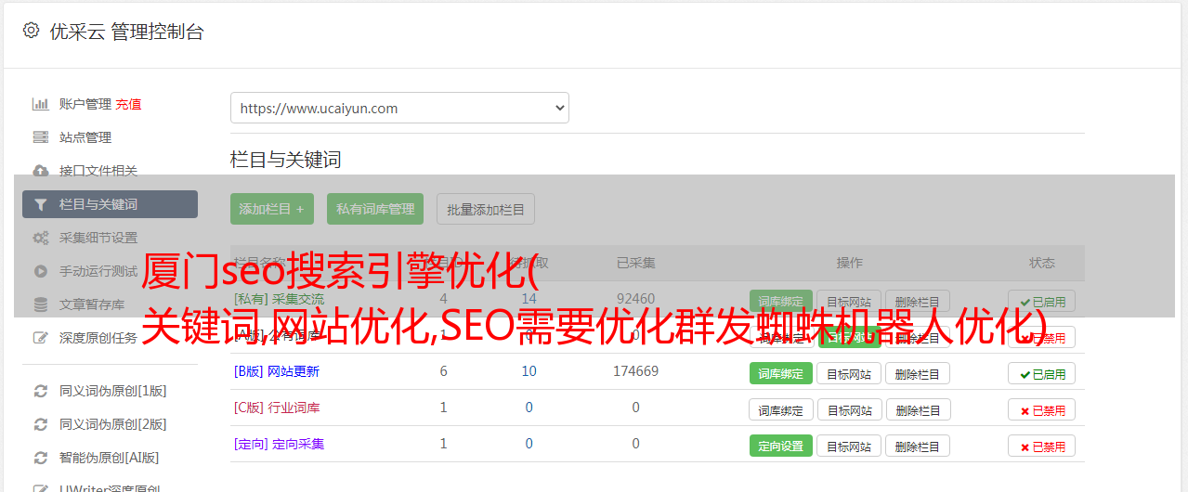Toggle 已启用 status for 网站更新 row
The image size is (1188, 492).
[1041, 373]
